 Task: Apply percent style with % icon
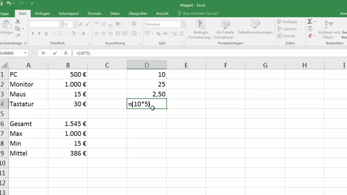coord(158,34)
